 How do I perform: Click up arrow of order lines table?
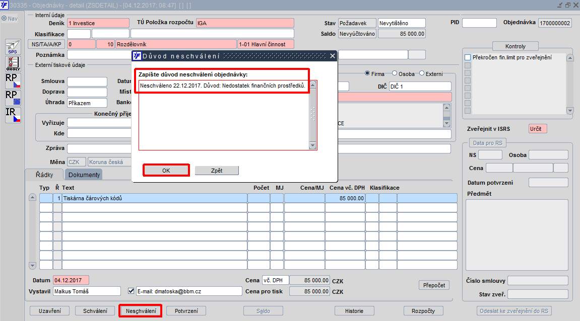pyautogui.click(x=33, y=197)
